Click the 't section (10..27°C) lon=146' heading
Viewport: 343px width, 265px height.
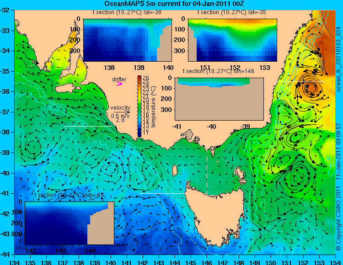(218, 71)
